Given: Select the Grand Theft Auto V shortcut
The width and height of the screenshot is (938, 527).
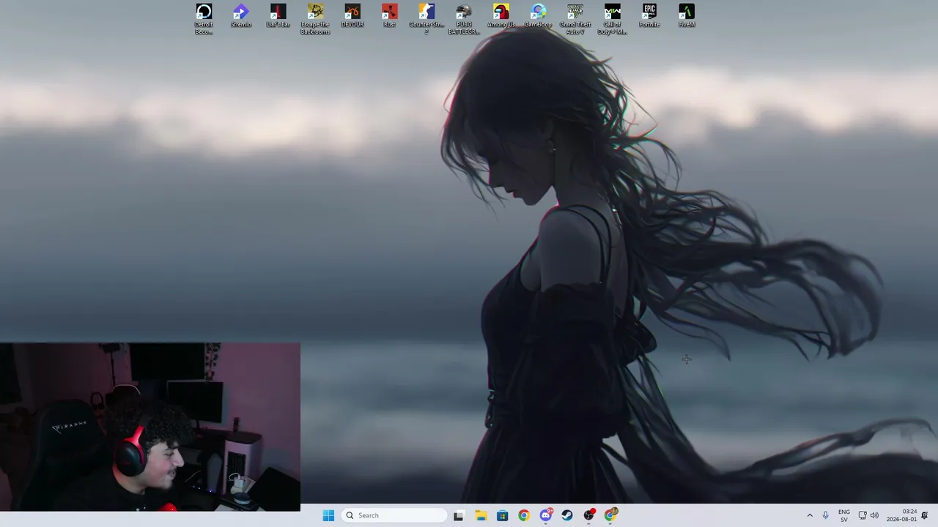Looking at the screenshot, I should pyautogui.click(x=575, y=19).
